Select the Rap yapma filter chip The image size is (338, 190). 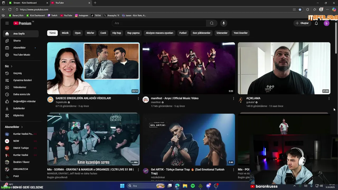tap(133, 33)
